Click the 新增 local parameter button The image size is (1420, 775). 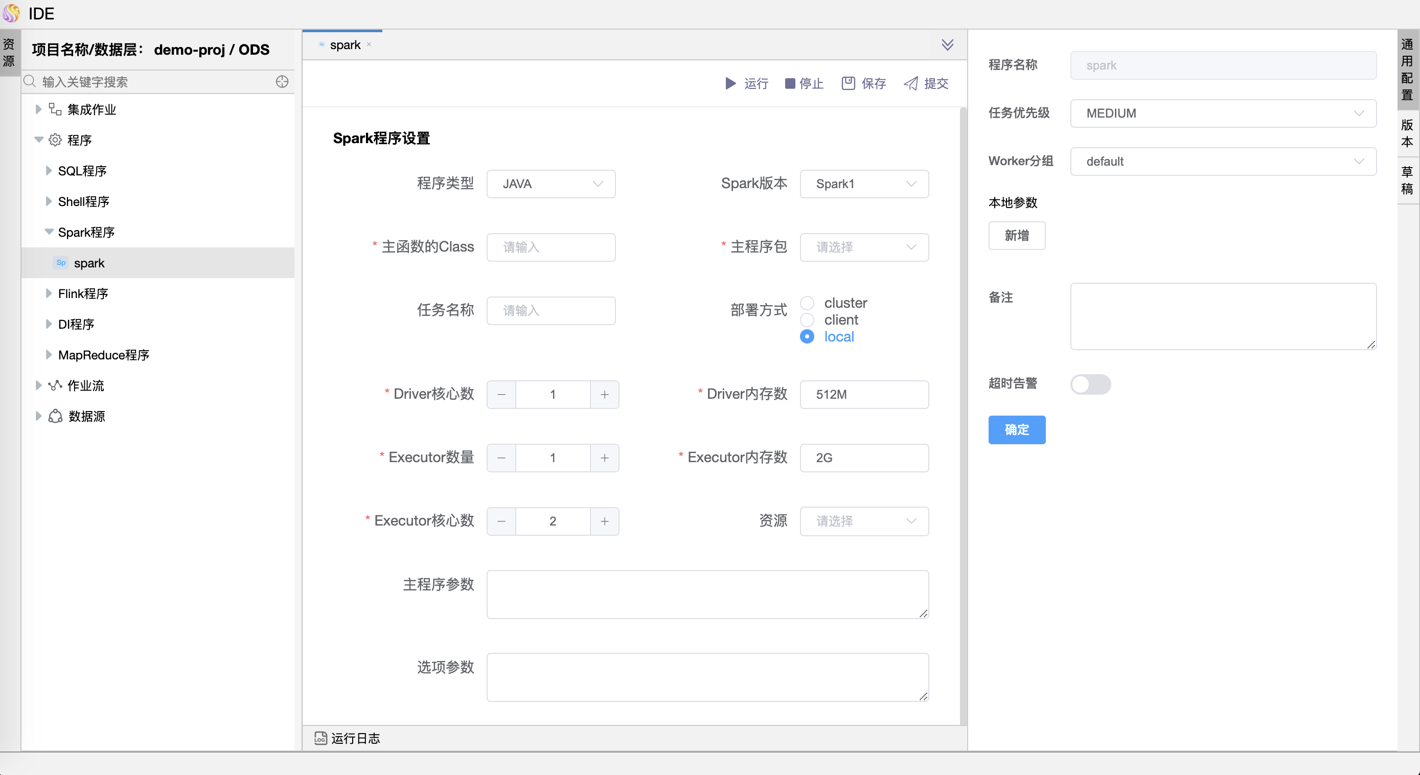pos(1017,235)
